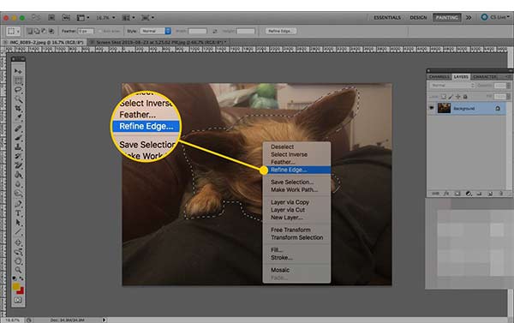Choose Deselect from context menu
The image size is (514, 323).
(x=282, y=147)
